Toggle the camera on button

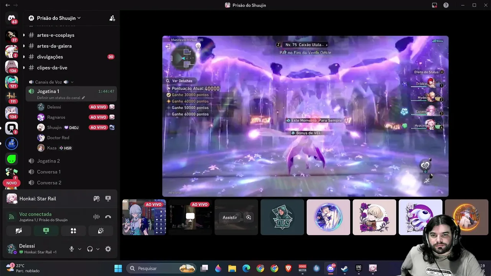click(x=18, y=231)
